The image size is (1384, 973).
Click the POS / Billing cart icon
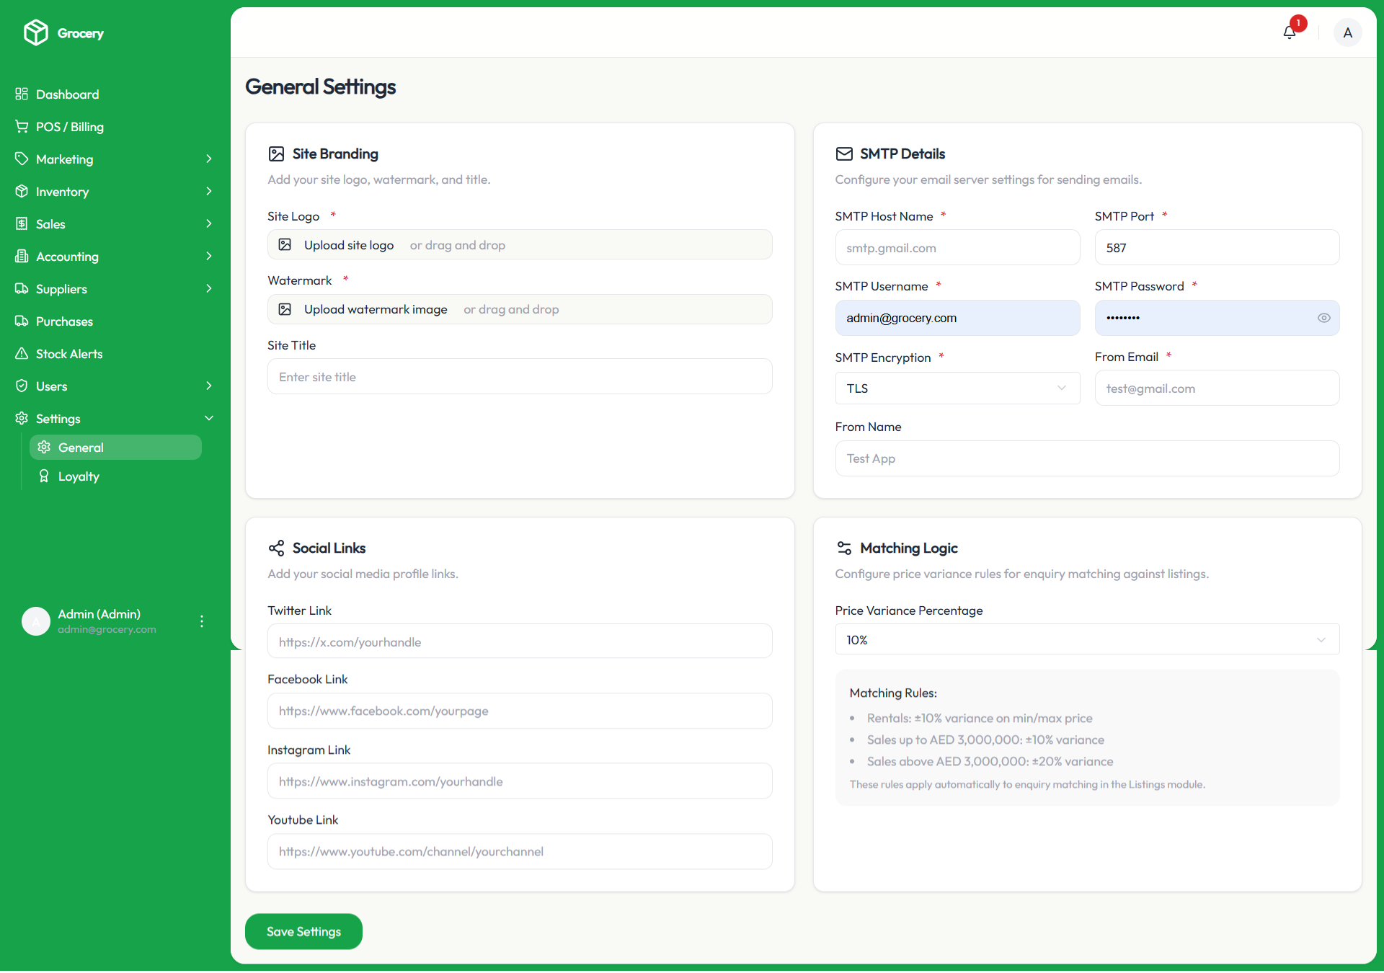(22, 126)
